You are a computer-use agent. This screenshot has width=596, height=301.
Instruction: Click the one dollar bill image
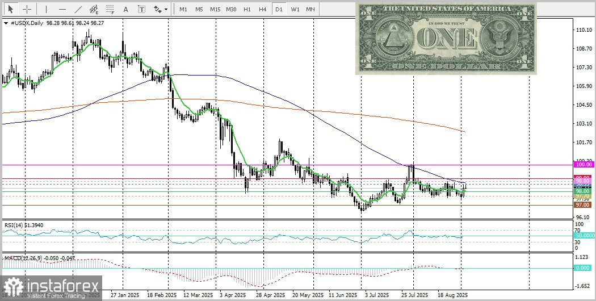(446, 39)
